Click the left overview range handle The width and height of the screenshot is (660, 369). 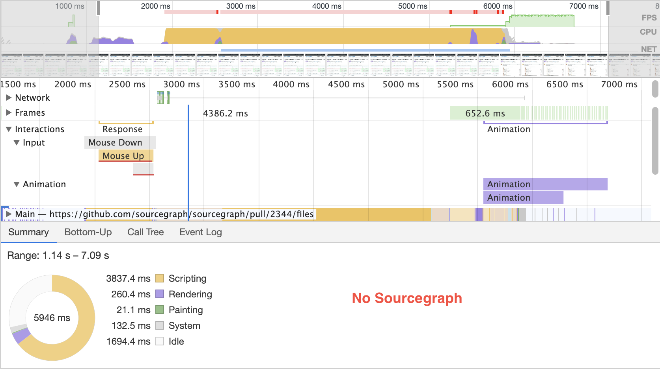pos(98,8)
